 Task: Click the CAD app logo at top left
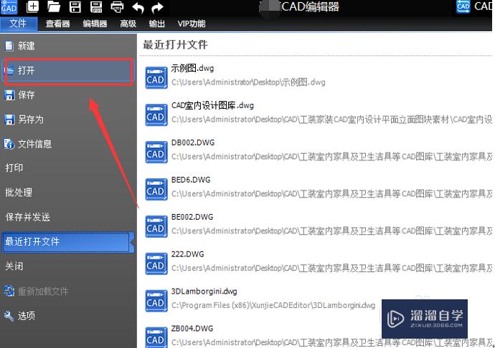[9, 7]
